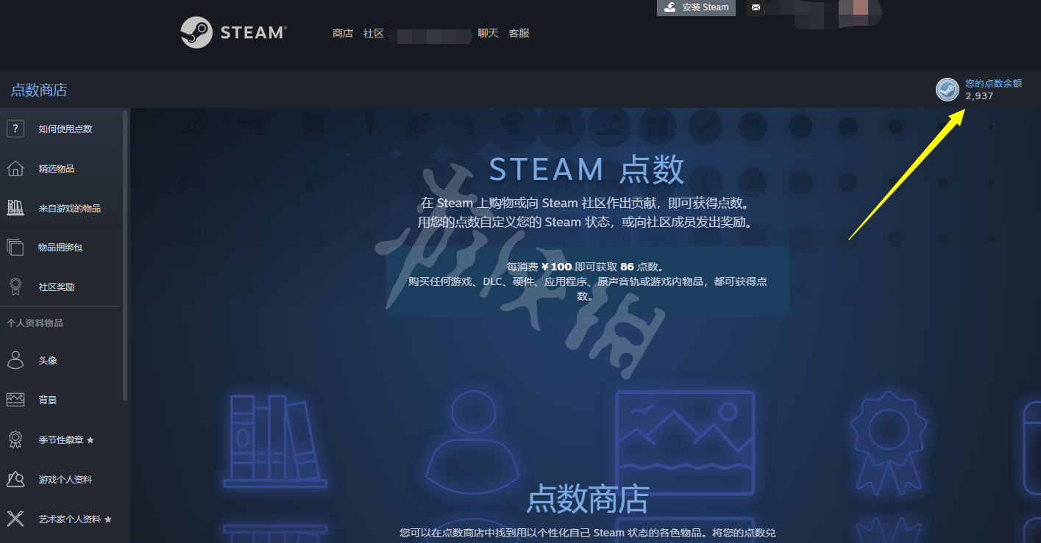
Task: Click the 每消费 ¥100 即可获取 86 点数 info box
Action: coord(588,281)
